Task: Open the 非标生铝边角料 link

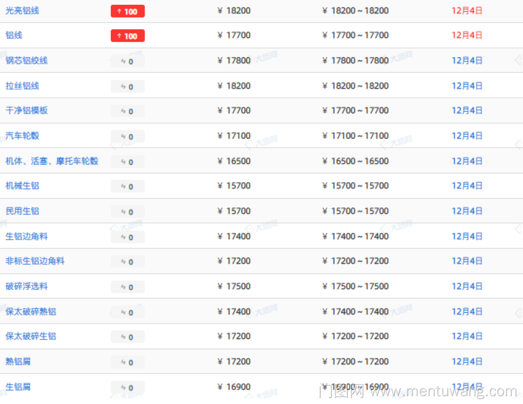Action: 35,261
